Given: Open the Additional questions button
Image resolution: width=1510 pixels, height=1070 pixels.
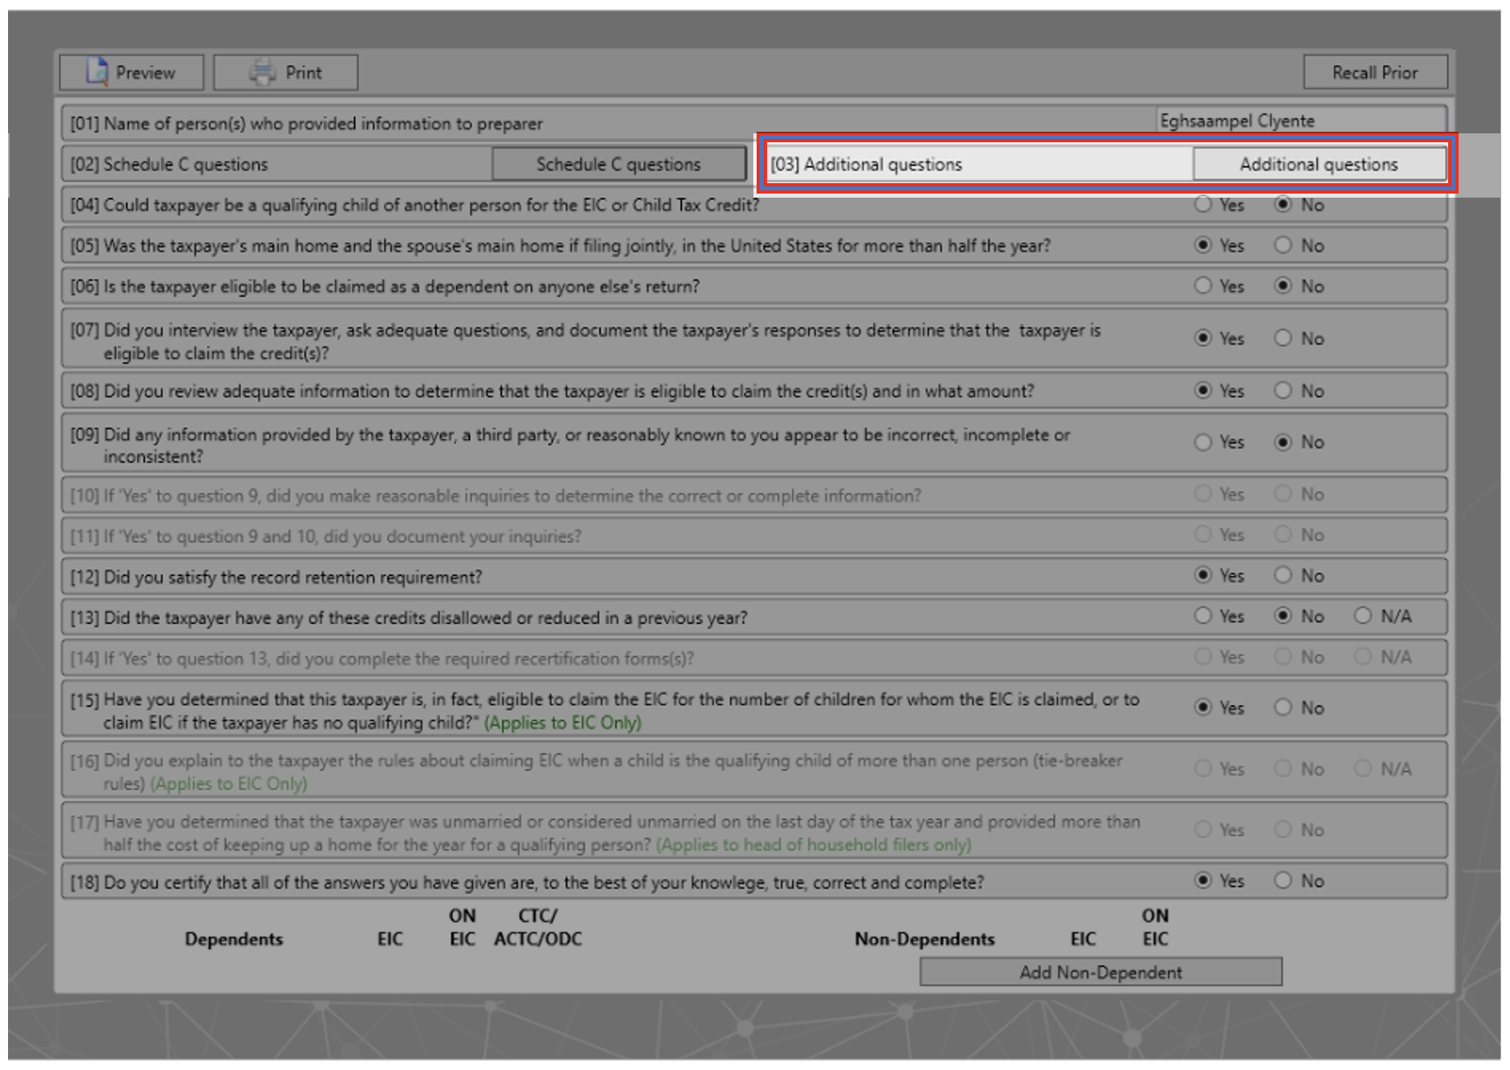Looking at the screenshot, I should pos(1319,164).
